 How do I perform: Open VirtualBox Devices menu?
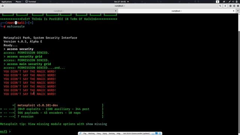112,133
